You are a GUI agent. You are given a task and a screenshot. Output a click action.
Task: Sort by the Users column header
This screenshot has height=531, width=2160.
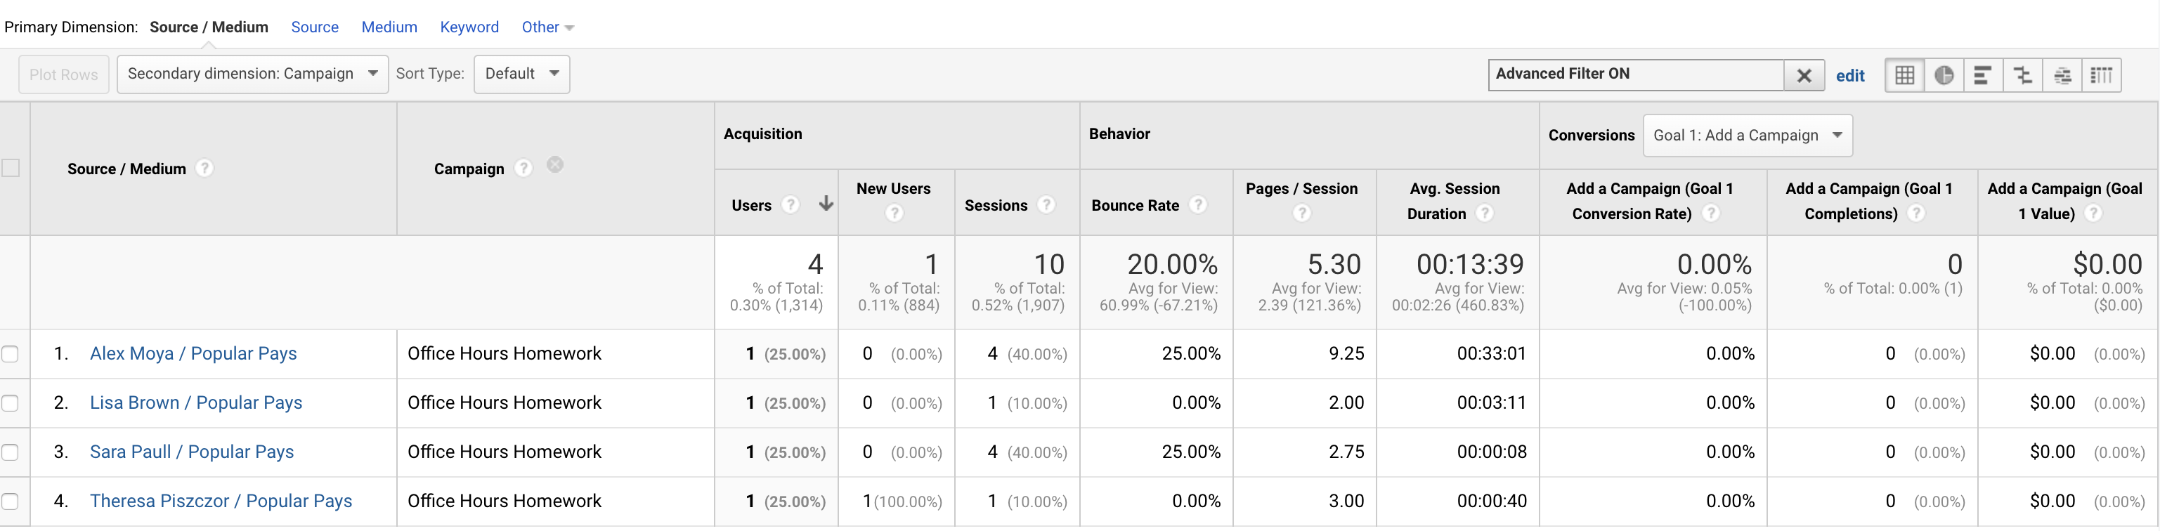[751, 205]
